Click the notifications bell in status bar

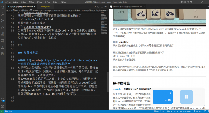[x=208, y=111]
